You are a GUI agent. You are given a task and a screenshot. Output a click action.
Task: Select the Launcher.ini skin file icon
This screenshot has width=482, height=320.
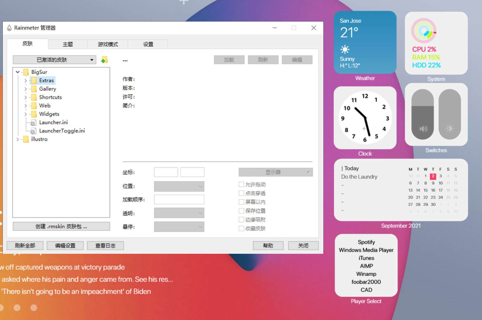33,122
